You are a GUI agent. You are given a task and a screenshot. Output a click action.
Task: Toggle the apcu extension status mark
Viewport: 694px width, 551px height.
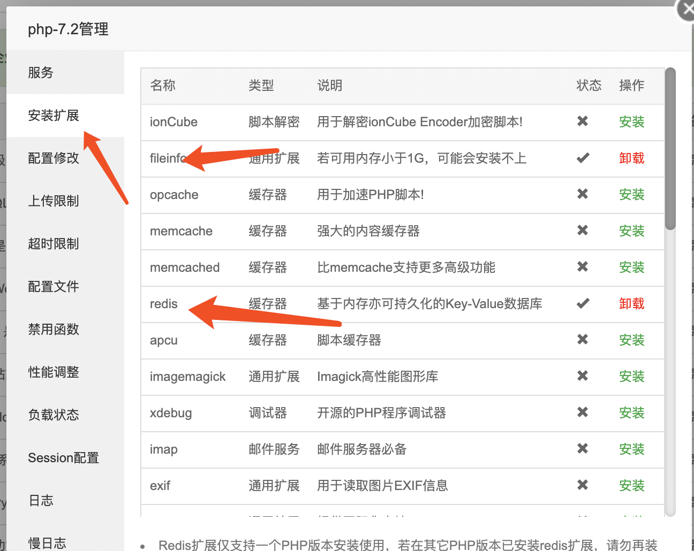pos(583,340)
